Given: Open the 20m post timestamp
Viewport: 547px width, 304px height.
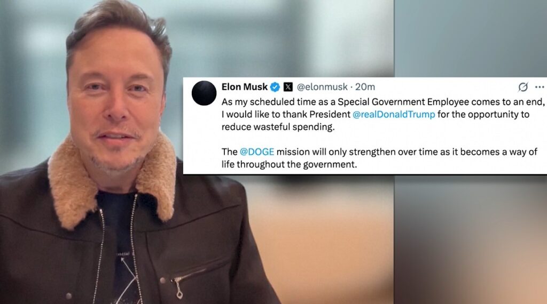Looking at the screenshot, I should click(365, 87).
